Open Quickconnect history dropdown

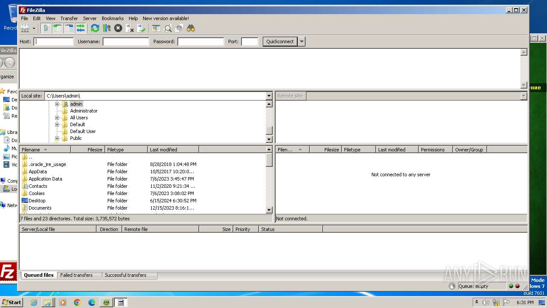(x=302, y=41)
